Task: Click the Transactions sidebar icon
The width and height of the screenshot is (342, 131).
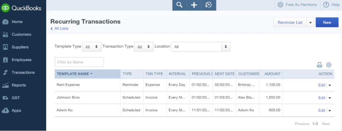Action: pyautogui.click(x=5, y=72)
